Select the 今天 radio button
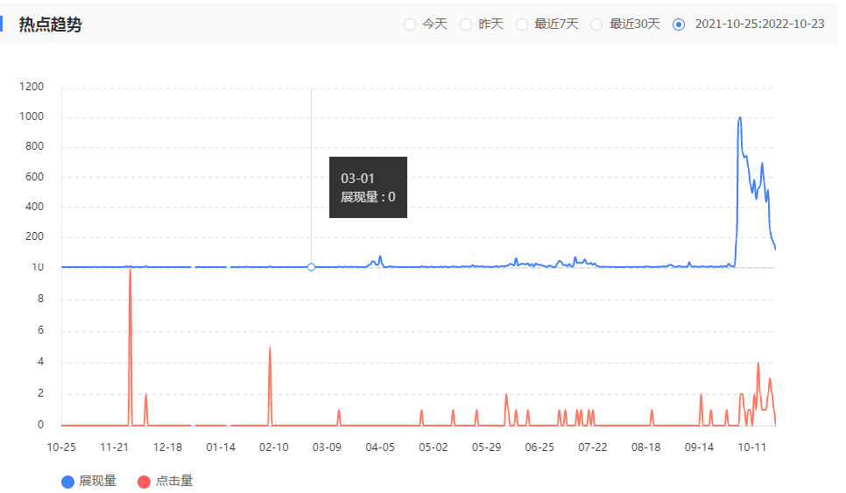Viewport: 846px width, 493px height. pyautogui.click(x=410, y=25)
